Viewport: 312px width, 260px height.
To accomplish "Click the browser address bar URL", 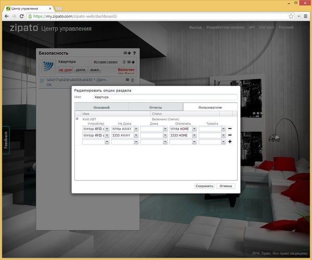I will (x=75, y=16).
